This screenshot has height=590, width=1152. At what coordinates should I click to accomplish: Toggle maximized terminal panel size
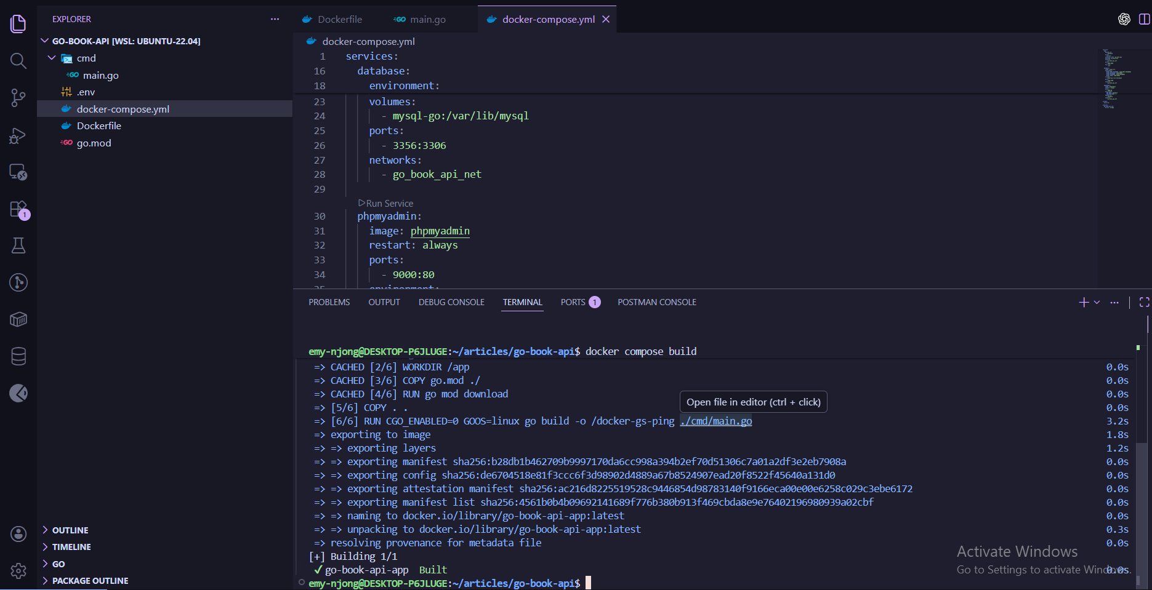(1144, 302)
